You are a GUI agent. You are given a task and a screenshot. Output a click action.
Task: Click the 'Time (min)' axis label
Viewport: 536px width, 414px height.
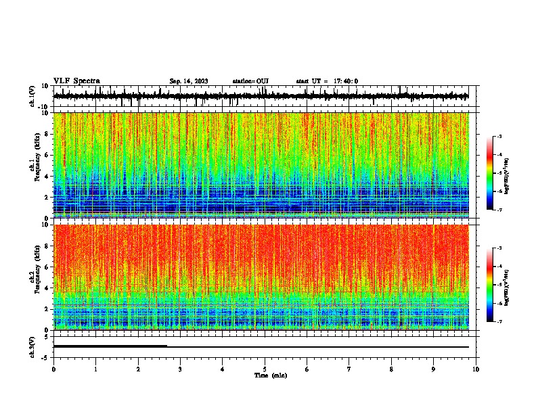271,375
